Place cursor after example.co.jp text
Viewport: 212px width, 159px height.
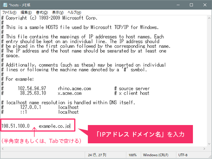click(70, 126)
